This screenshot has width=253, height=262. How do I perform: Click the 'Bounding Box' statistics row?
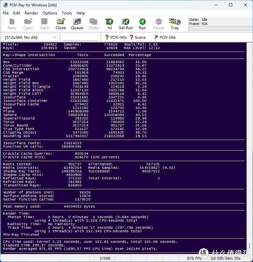click(x=75, y=136)
